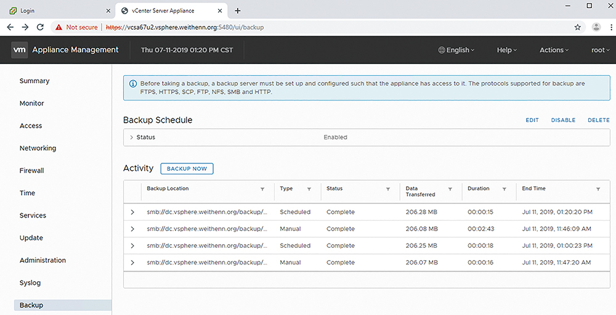Click the Appliance Management title
The width and height of the screenshot is (616, 315).
click(75, 50)
